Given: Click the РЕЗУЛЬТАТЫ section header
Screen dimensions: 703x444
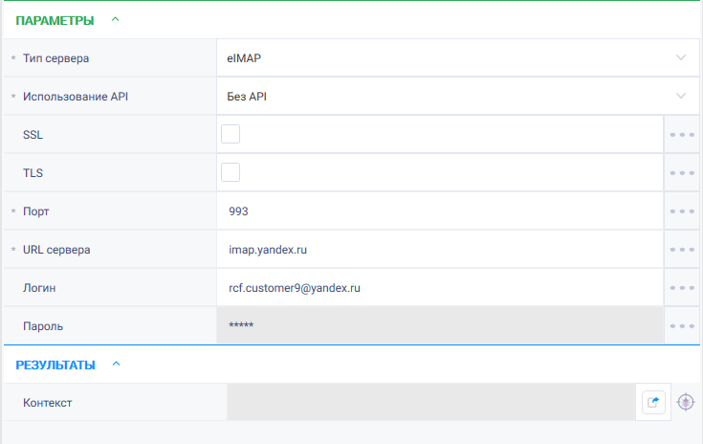Looking at the screenshot, I should 55,366.
